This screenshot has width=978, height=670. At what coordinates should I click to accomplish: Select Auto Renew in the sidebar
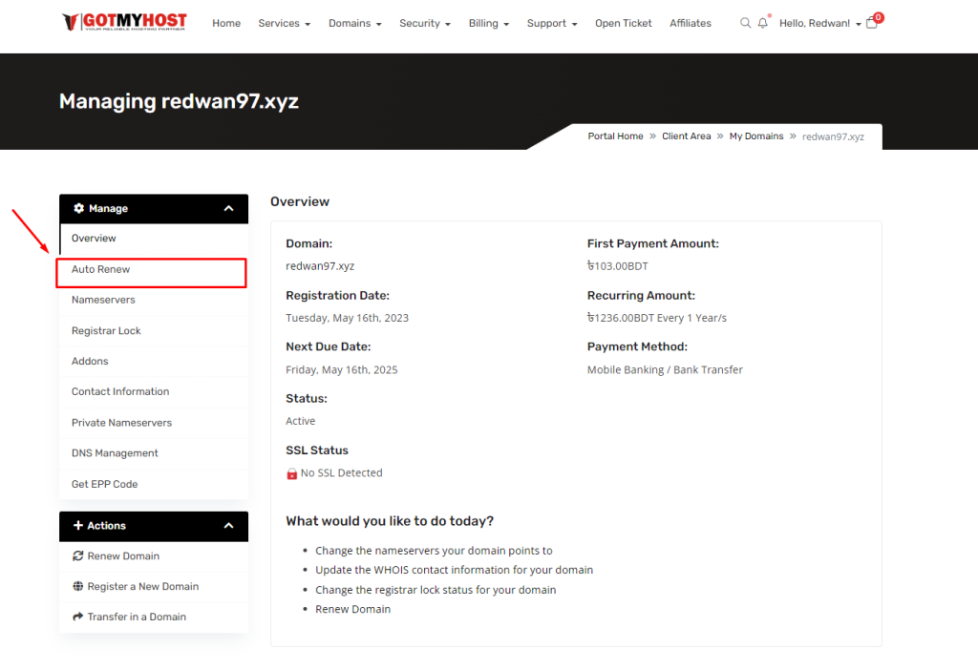pyautogui.click(x=101, y=269)
